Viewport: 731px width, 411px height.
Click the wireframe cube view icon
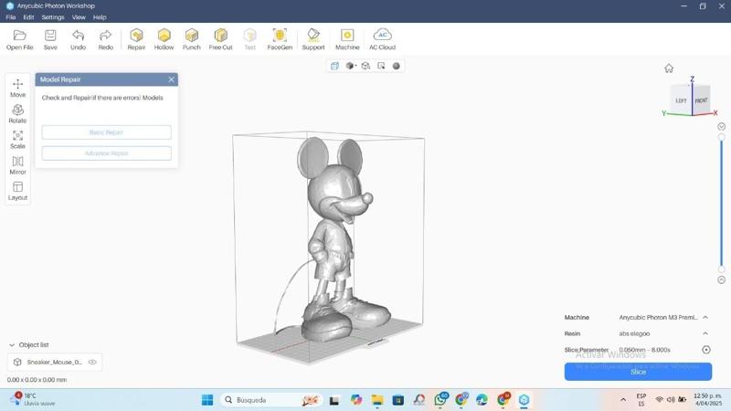(366, 66)
